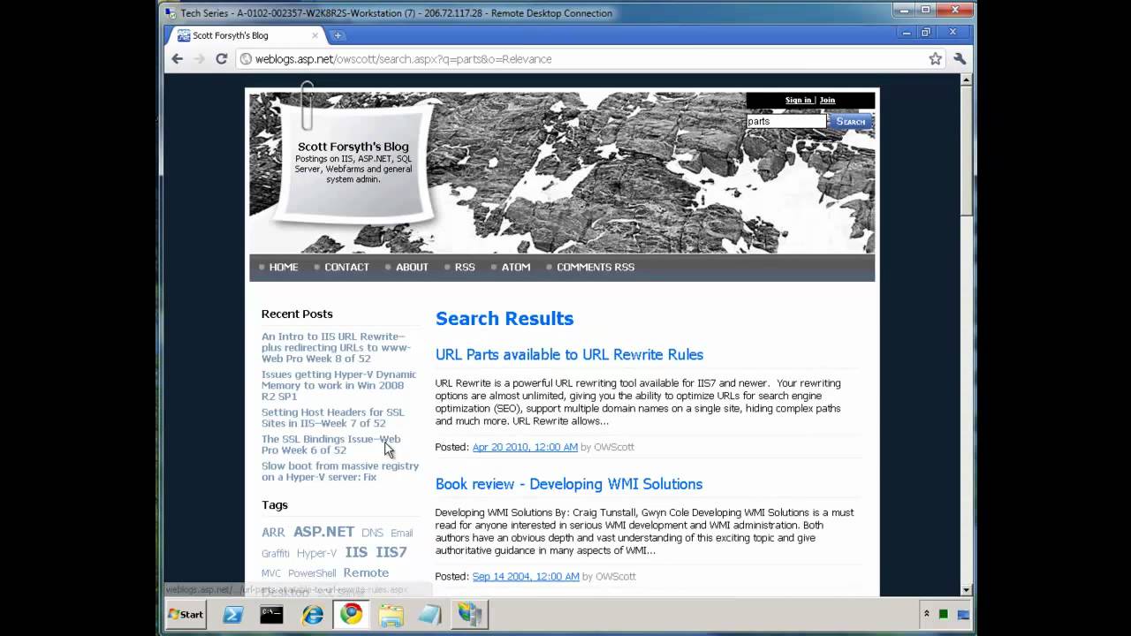This screenshot has width=1131, height=636.
Task: Click the blue Search button
Action: pyautogui.click(x=851, y=121)
